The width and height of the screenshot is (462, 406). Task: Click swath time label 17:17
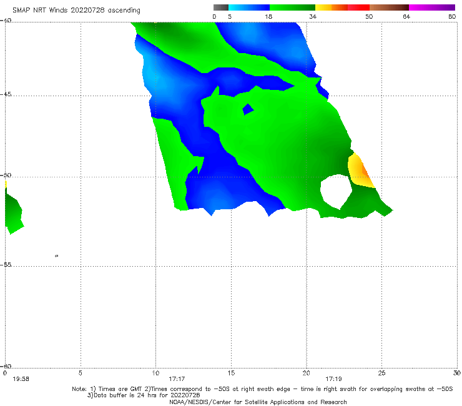(x=177, y=379)
